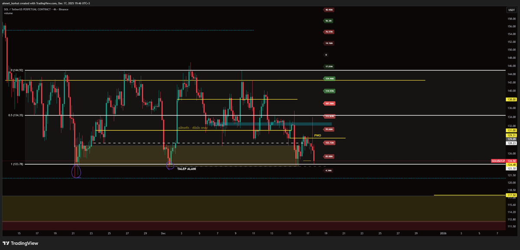Image resolution: width=520 pixels, height=250 pixels.
Task: Click the gray 129.09 price label
Action: pyautogui.click(x=511, y=139)
